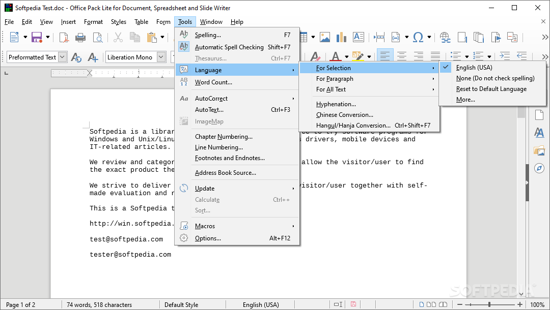Export directly as PDF

[x=64, y=37]
